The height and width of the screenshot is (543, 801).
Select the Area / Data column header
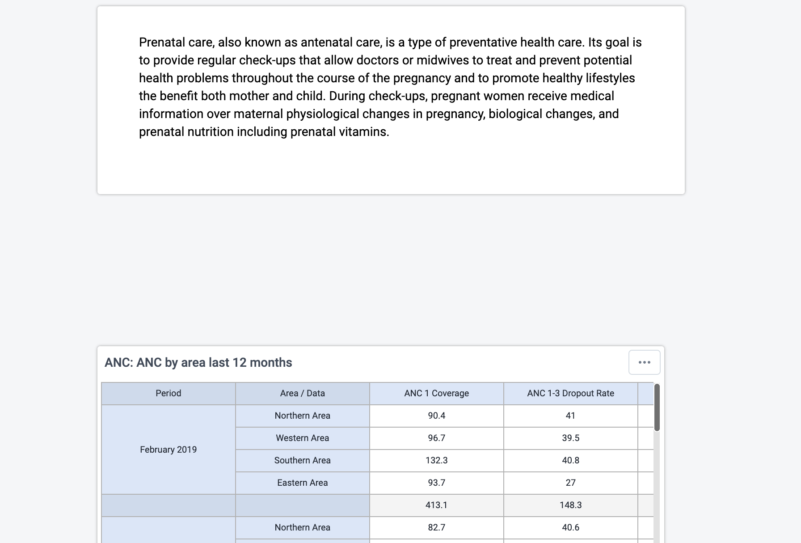coord(303,394)
